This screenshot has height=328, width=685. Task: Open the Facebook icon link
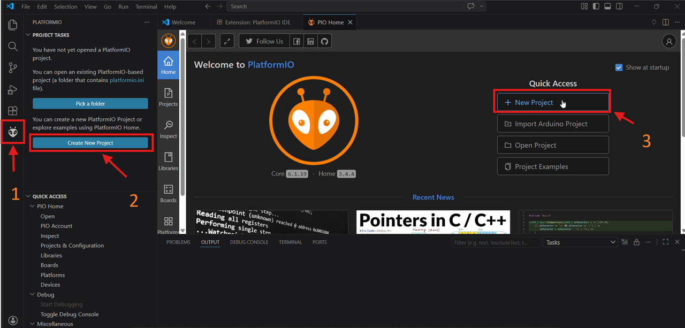pos(296,41)
